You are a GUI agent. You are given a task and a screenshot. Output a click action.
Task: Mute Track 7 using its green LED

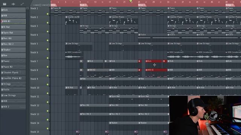[x=48, y=67]
